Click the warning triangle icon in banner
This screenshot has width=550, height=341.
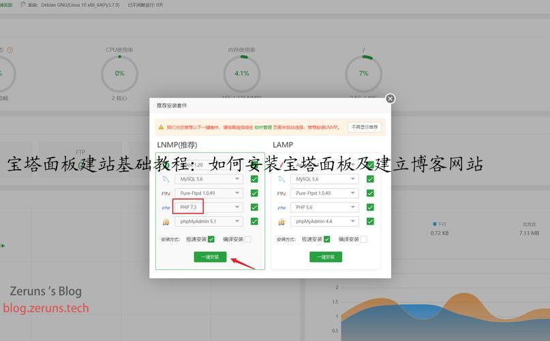point(161,127)
